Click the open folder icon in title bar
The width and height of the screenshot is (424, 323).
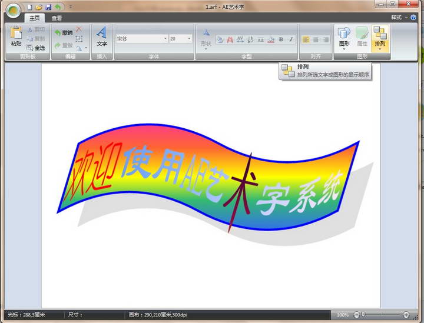pos(39,7)
